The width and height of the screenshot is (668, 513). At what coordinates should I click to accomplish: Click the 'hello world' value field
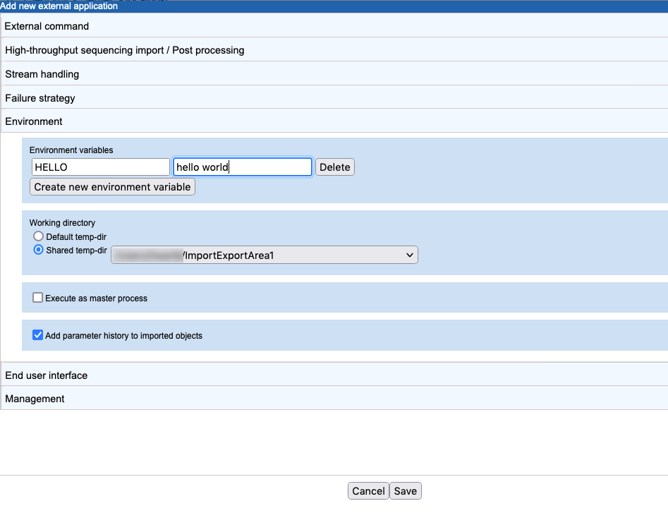[242, 167]
